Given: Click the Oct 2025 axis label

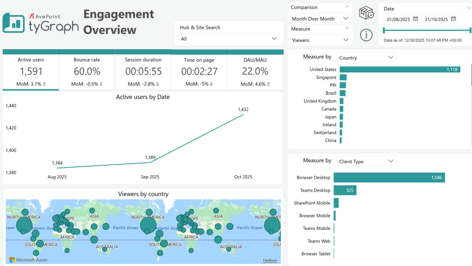Looking at the screenshot, I should pyautogui.click(x=243, y=177).
